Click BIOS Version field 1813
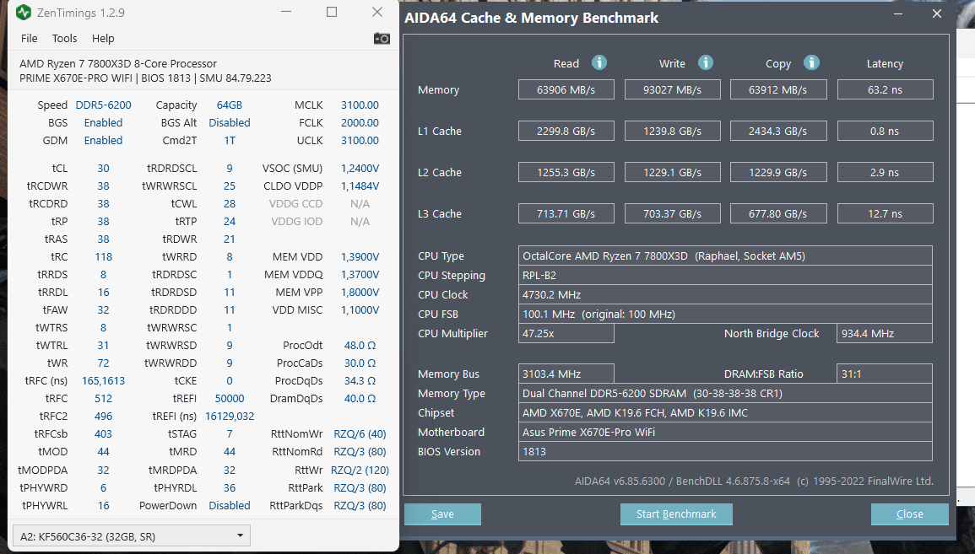 pyautogui.click(x=725, y=451)
